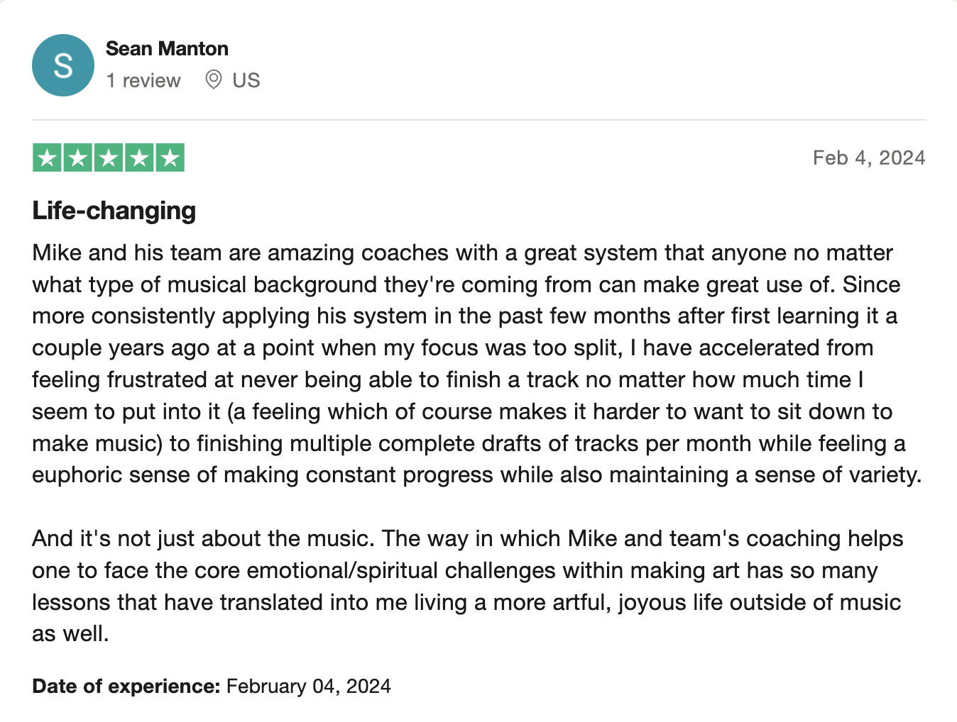The height and width of the screenshot is (722, 957).
Task: Click the "1 review" count
Action: 143,81
